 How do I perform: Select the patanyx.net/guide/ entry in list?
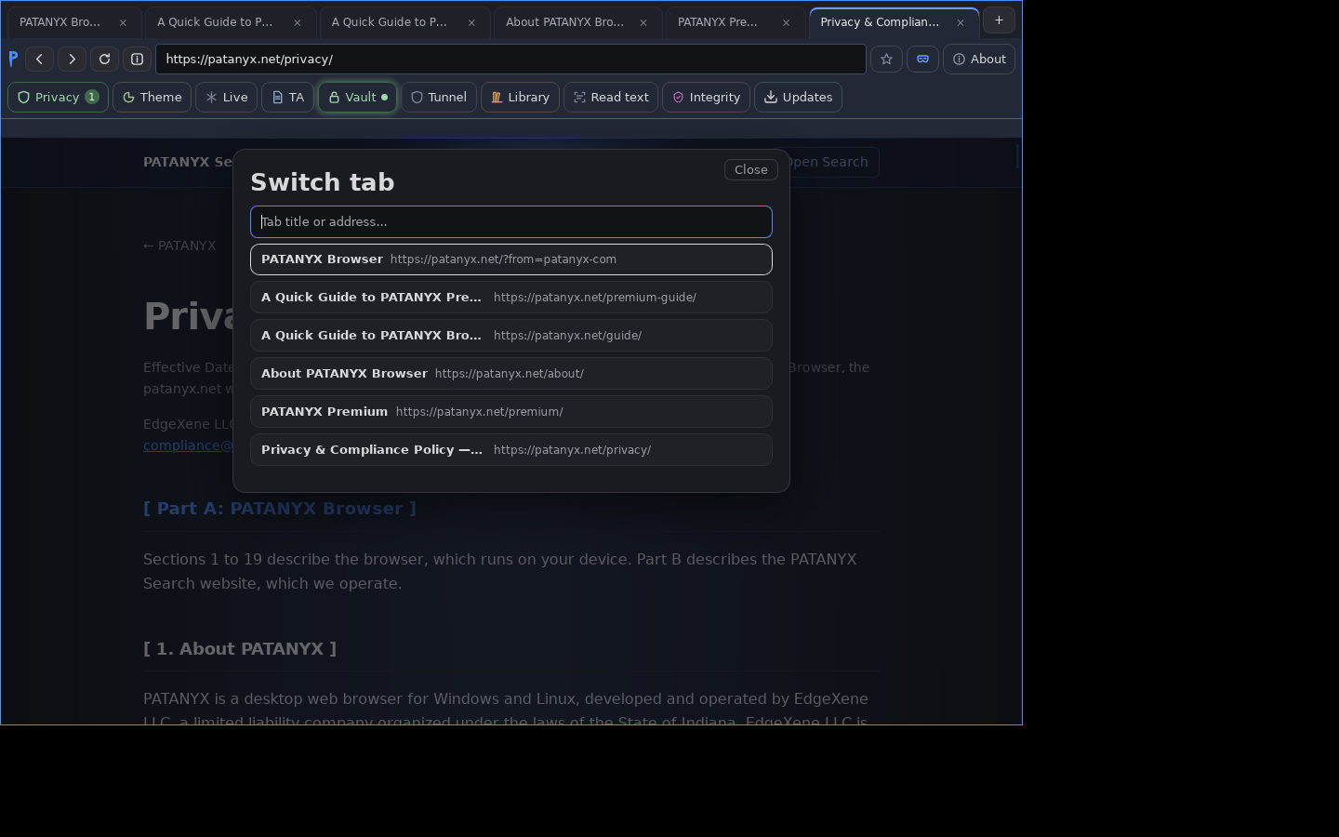point(511,336)
